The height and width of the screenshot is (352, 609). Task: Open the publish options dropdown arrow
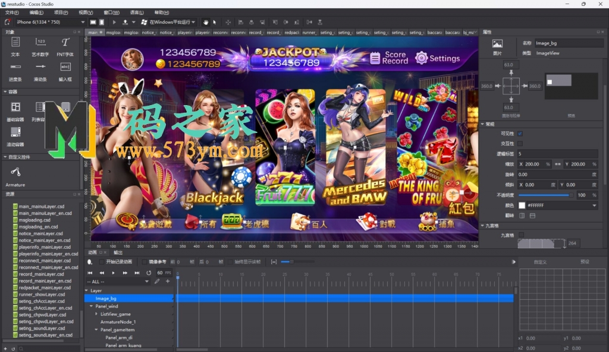click(134, 22)
